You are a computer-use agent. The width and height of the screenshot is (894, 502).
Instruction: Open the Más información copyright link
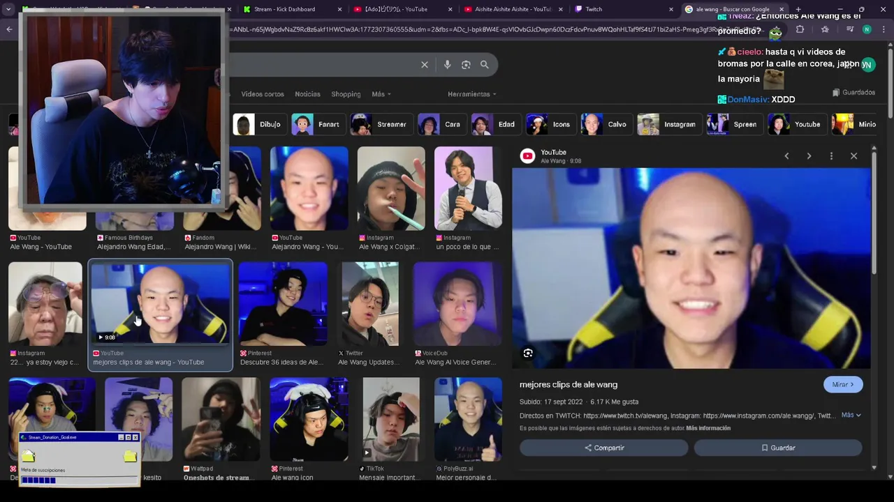(708, 428)
